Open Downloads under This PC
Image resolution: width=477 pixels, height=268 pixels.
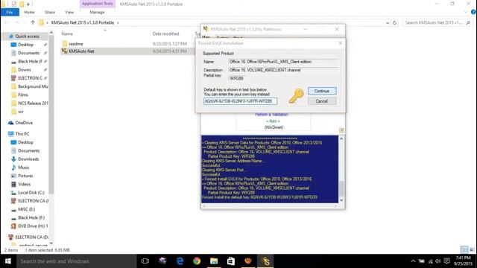[x=28, y=159]
